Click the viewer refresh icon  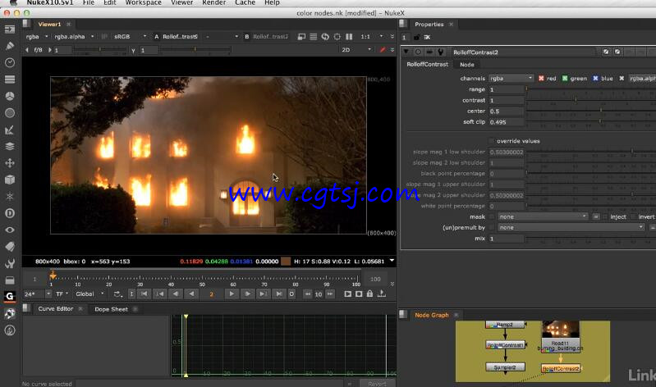325,37
